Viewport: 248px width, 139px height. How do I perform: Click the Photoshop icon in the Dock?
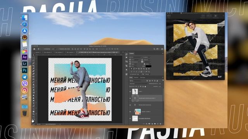pyautogui.click(x=24, y=70)
